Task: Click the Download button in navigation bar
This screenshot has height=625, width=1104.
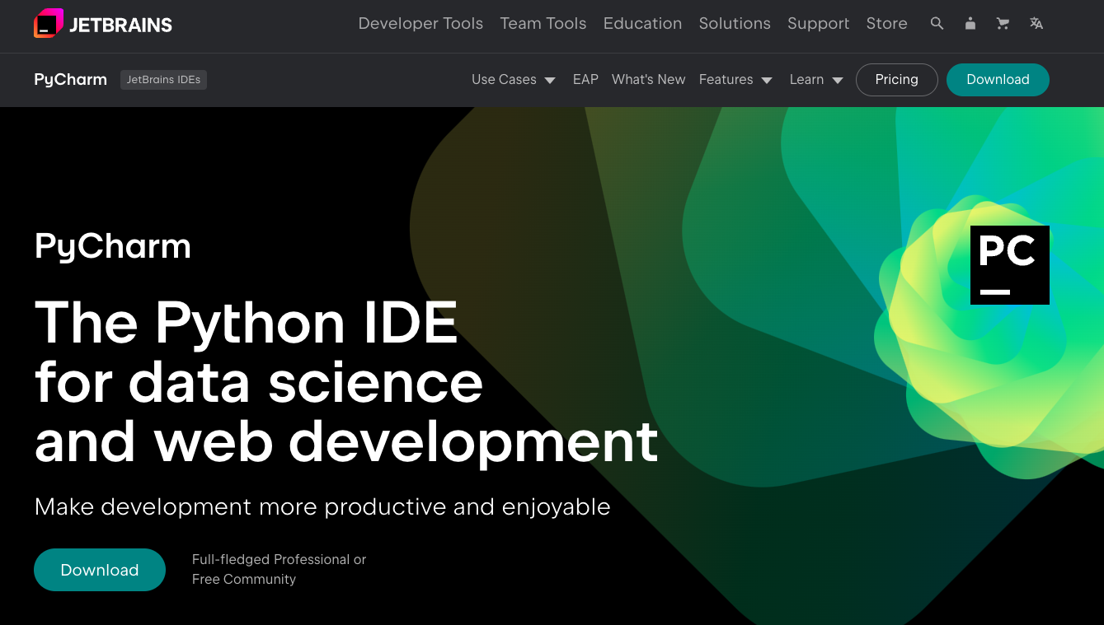Action: (x=998, y=80)
